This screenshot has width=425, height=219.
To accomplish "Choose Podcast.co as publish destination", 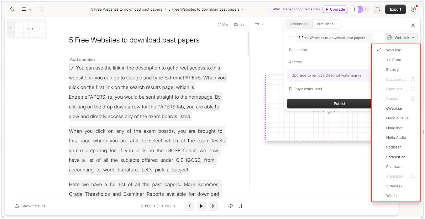I will click(x=396, y=157).
